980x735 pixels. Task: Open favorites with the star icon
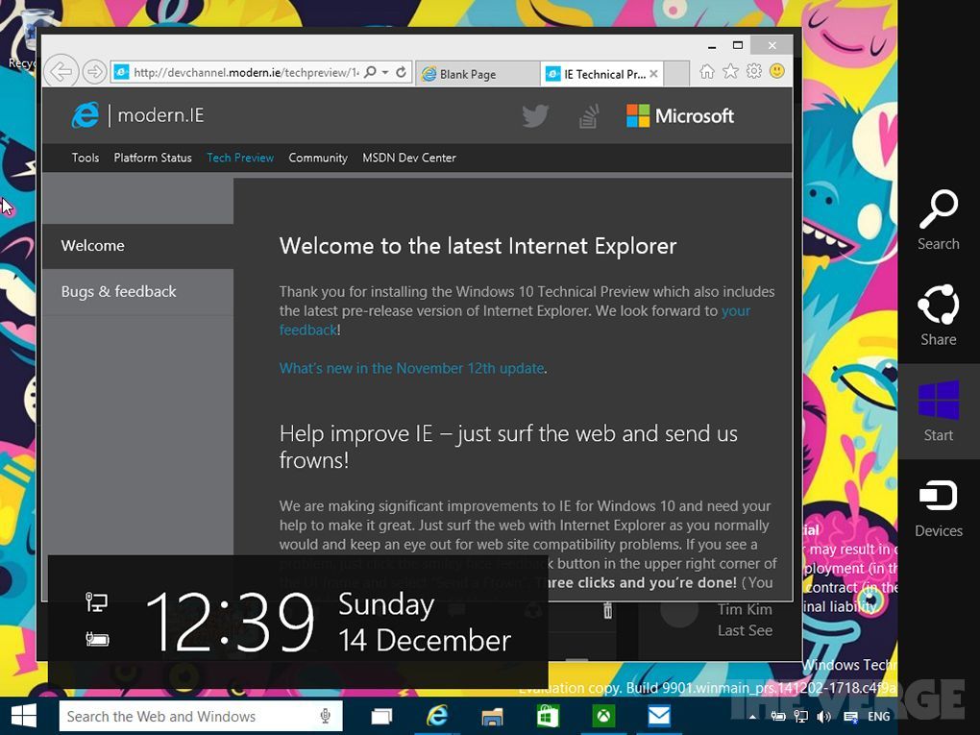[730, 72]
